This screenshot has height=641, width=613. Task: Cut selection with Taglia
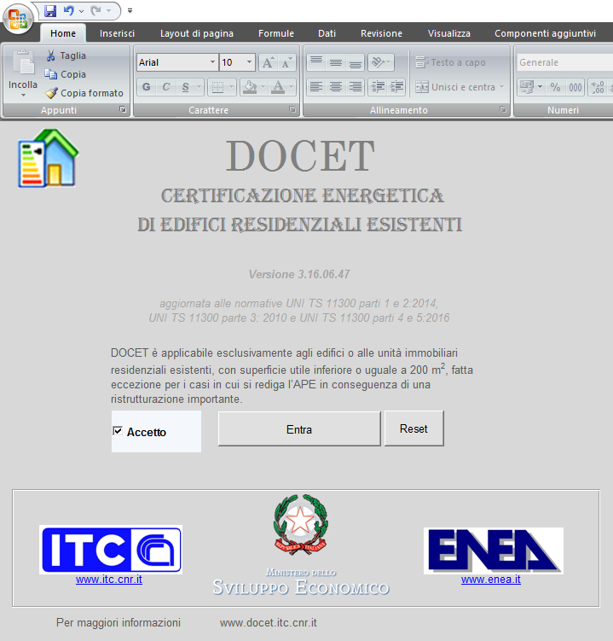click(66, 55)
